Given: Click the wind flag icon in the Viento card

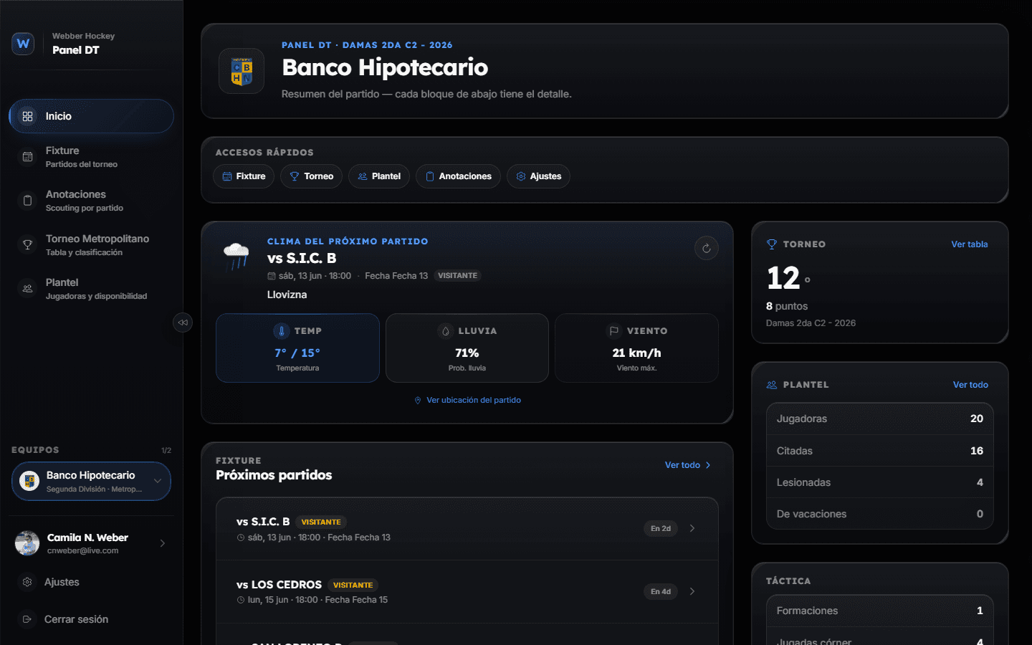Looking at the screenshot, I should click(614, 331).
